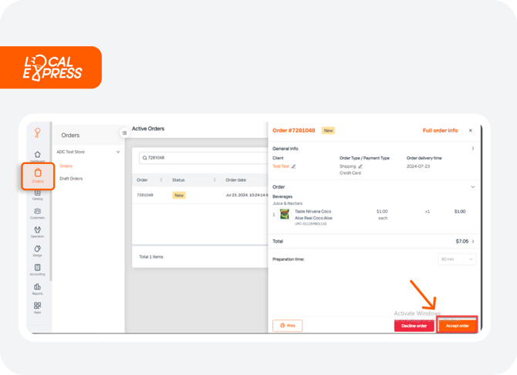The image size is (517, 375).
Task: Open the Apps grid icon
Action: [x=38, y=306]
